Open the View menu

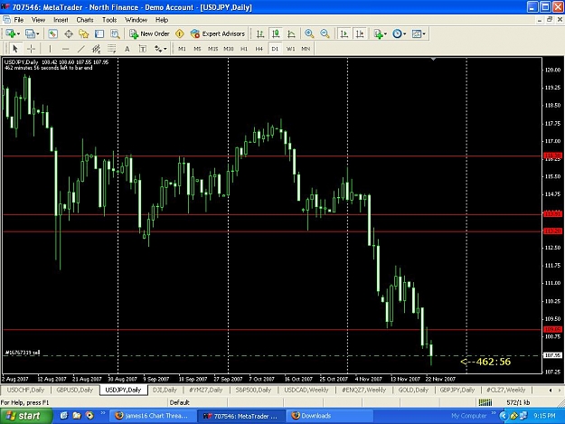pos(38,20)
